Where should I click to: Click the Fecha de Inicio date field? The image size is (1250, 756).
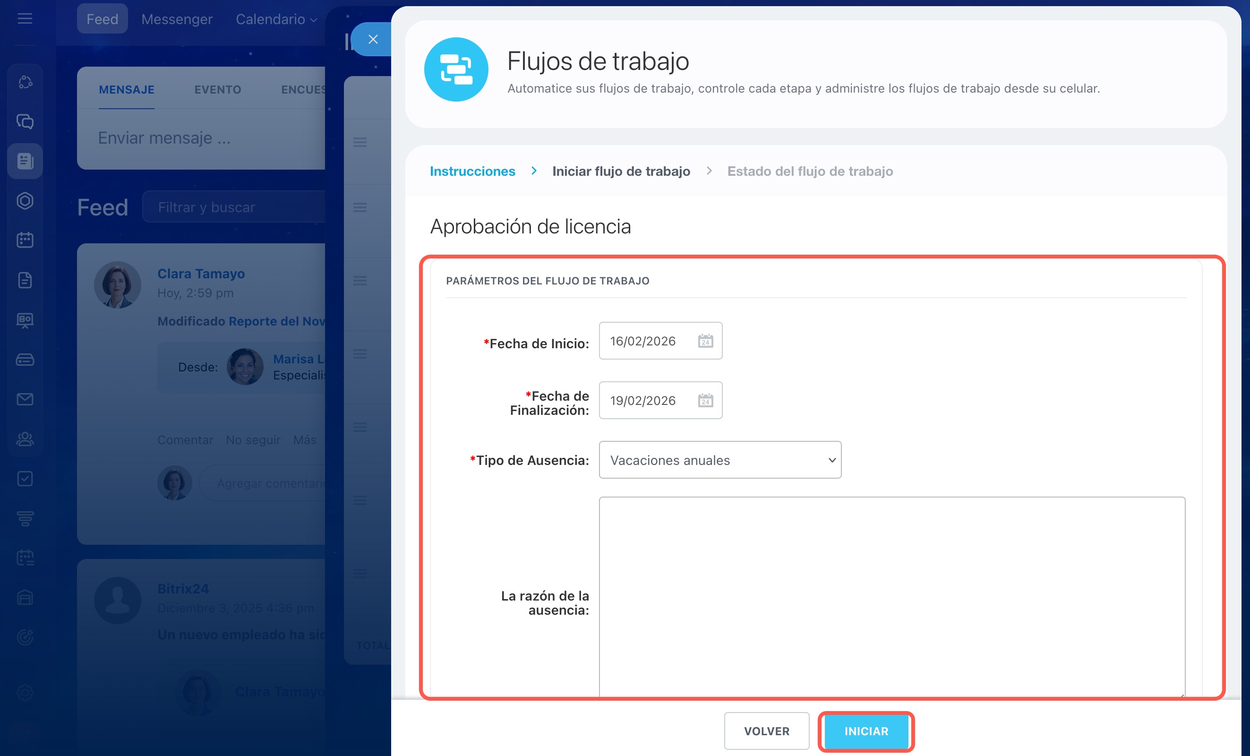pyautogui.click(x=643, y=341)
